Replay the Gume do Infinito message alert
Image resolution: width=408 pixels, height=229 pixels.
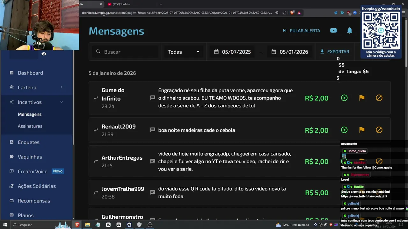(344, 98)
